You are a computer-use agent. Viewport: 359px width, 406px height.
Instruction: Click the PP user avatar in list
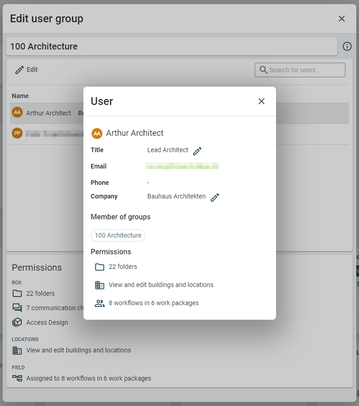[17, 133]
